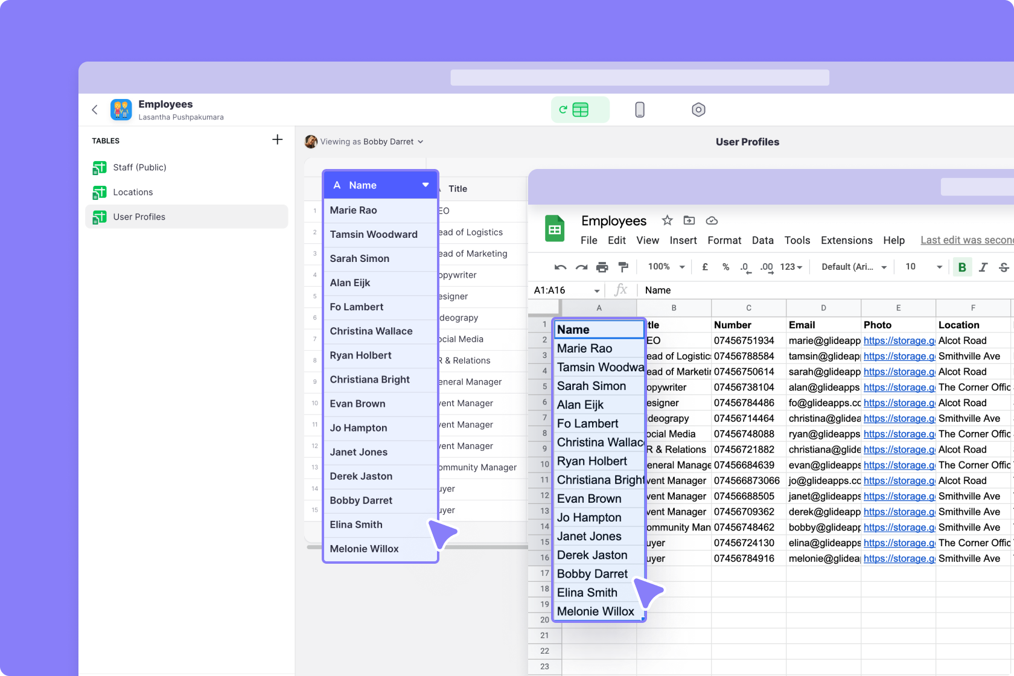Open app settings gear icon
1014x676 pixels.
698,110
